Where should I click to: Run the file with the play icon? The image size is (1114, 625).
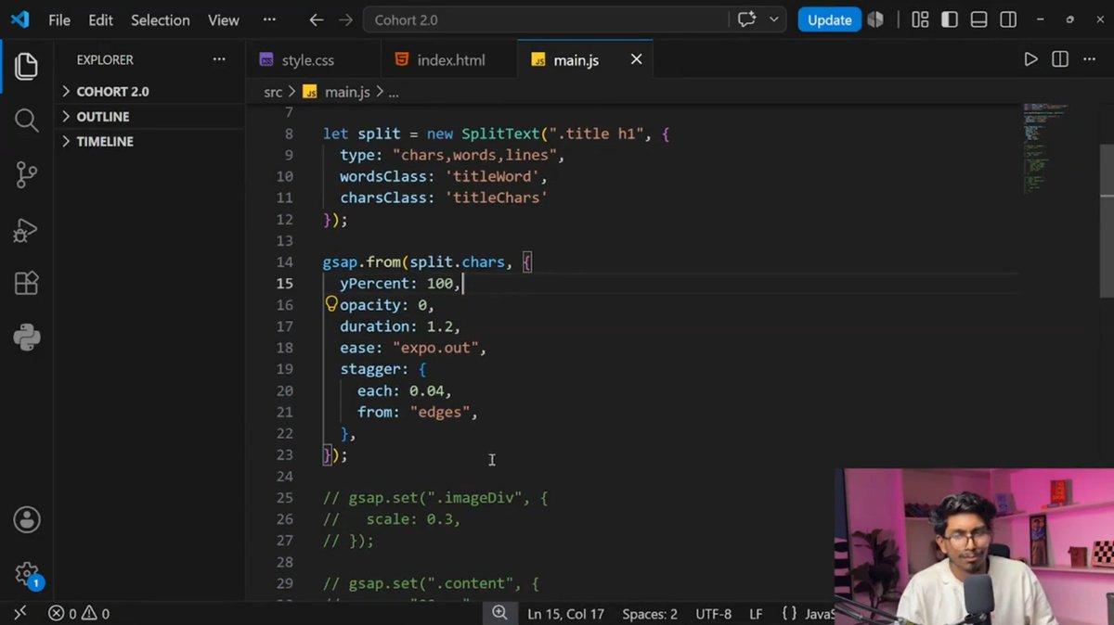click(1030, 59)
